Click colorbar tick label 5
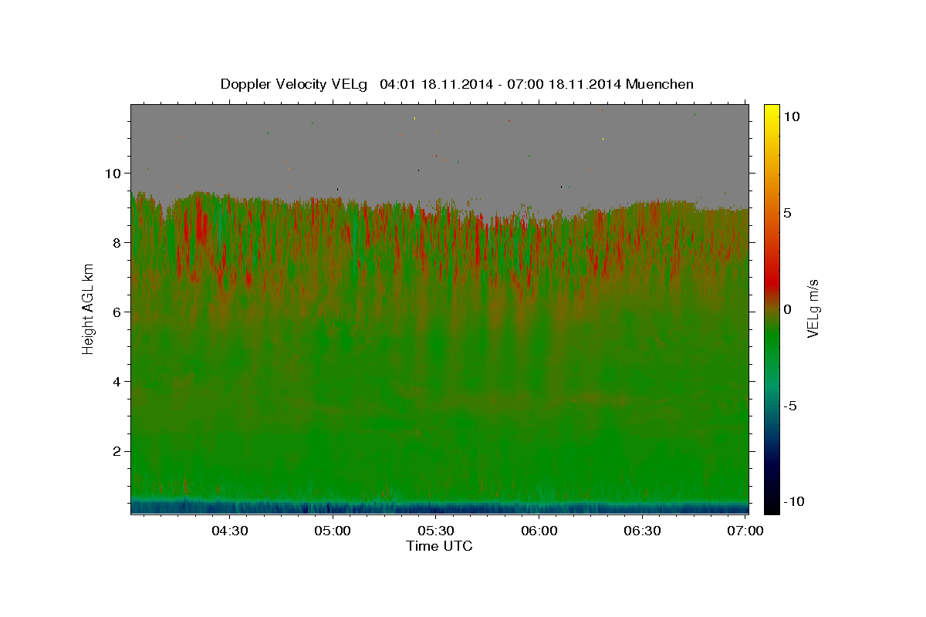This screenshot has height=617, width=926. point(787,212)
